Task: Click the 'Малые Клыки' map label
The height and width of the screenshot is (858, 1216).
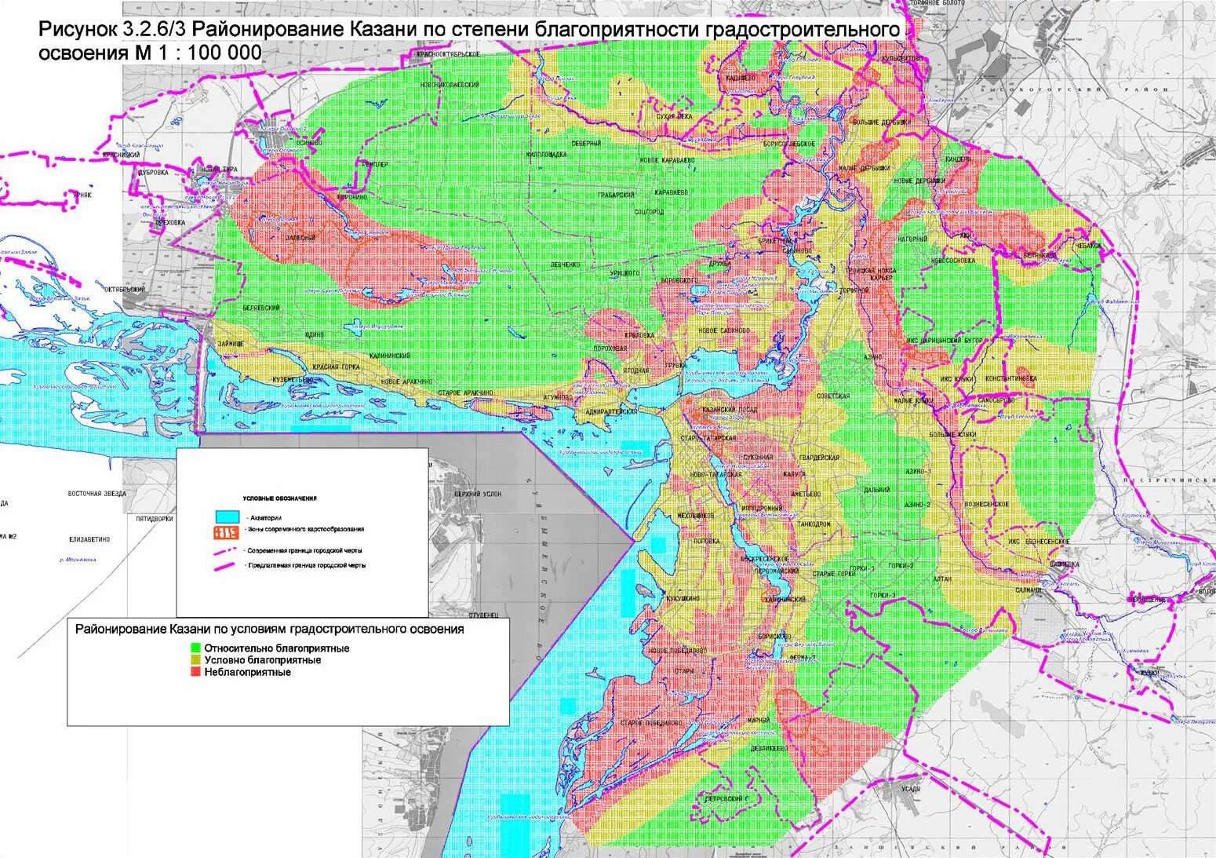Action: click(914, 400)
